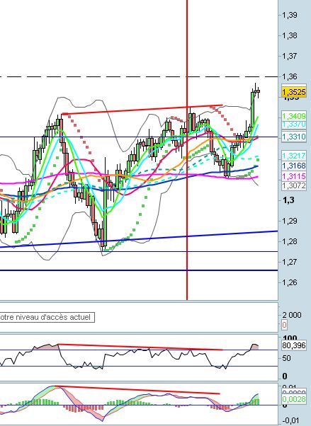Select the indicator value label 1,3310
The width and height of the screenshot is (311, 426).
point(294,137)
